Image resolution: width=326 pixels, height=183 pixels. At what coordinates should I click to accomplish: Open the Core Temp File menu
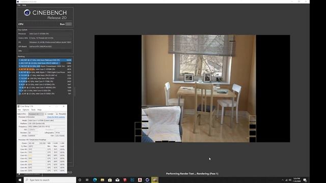pos(19,110)
